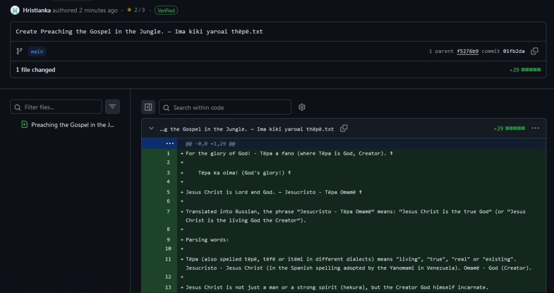The width and height of the screenshot is (554, 293).
Task: Focus the Search within code field
Action: (x=225, y=107)
